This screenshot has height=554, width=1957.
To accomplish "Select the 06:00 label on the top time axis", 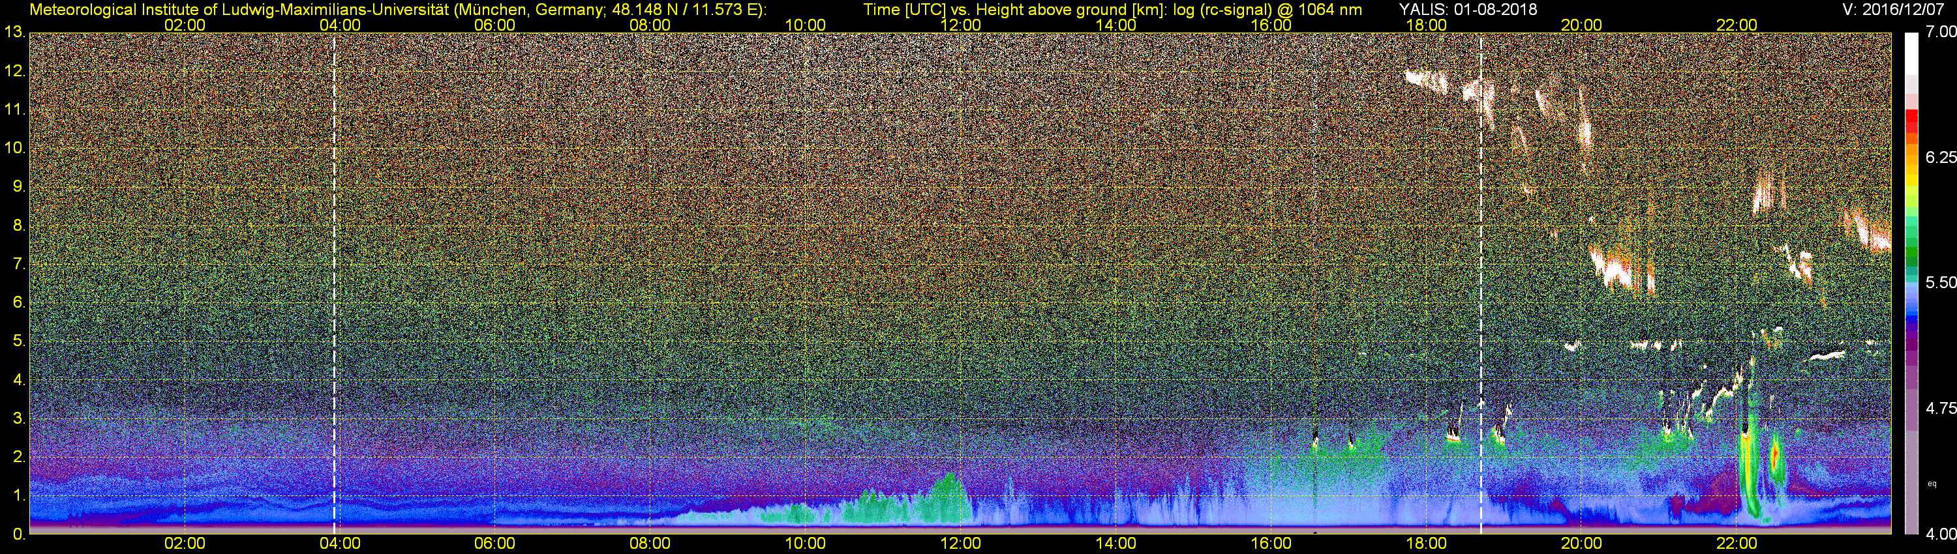I will point(494,25).
